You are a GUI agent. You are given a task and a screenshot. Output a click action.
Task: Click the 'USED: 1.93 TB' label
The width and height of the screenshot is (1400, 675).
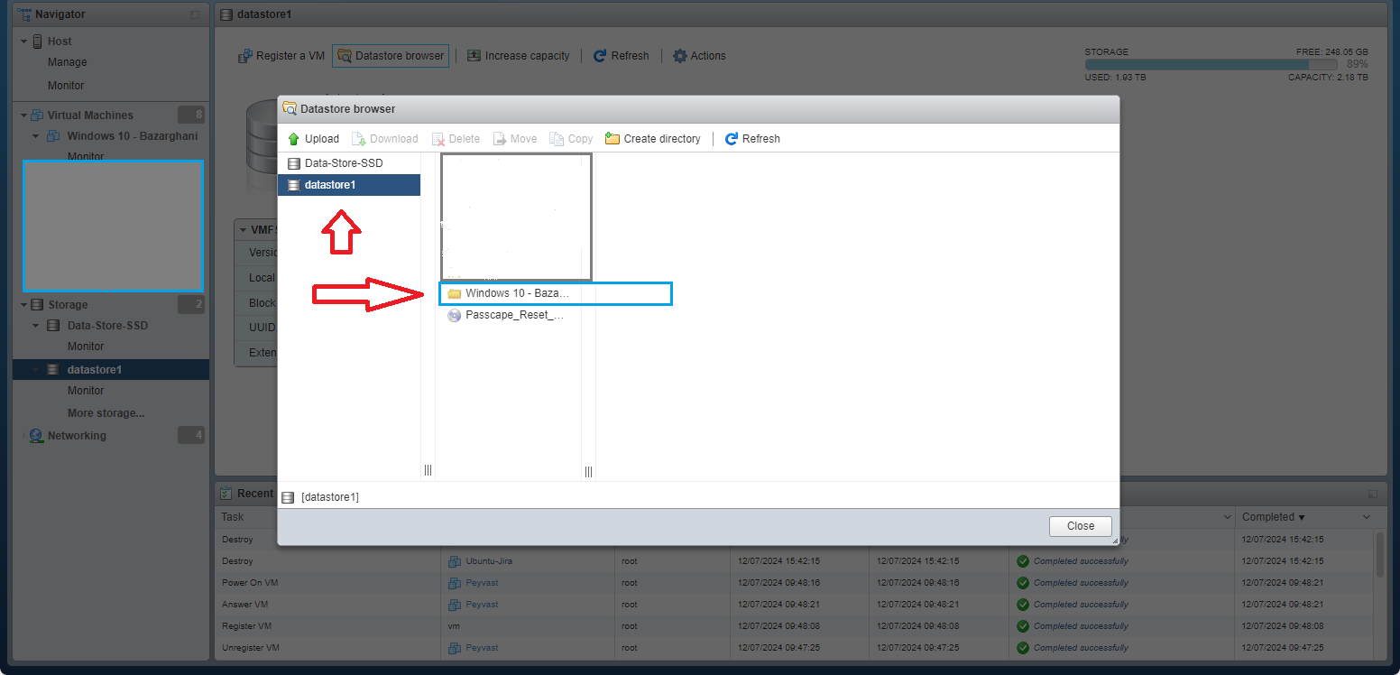[1115, 78]
